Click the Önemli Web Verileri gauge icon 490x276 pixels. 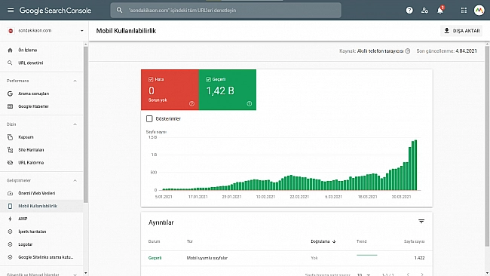10,193
